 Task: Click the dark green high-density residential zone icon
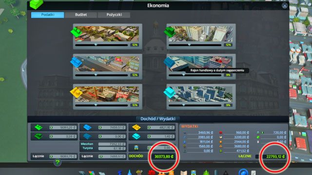170,32
